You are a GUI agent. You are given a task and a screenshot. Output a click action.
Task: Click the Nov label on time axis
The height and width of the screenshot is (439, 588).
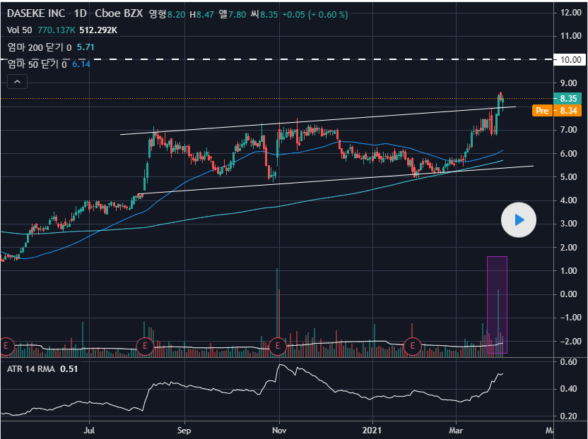(x=278, y=429)
